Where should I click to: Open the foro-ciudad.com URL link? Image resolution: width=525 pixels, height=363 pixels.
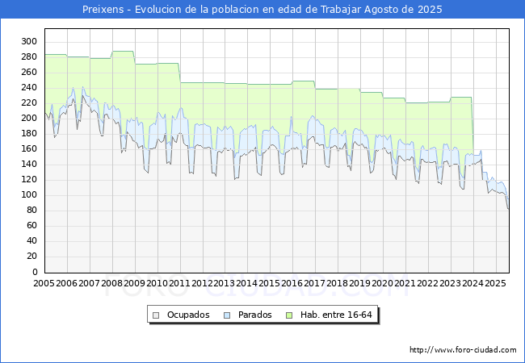(463, 350)
